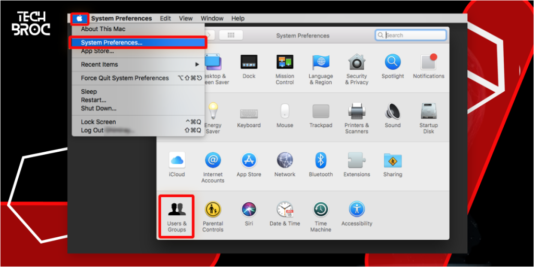Screen dimensions: 534x267
Task: Open Notifications preferences
Action: [x=429, y=67]
